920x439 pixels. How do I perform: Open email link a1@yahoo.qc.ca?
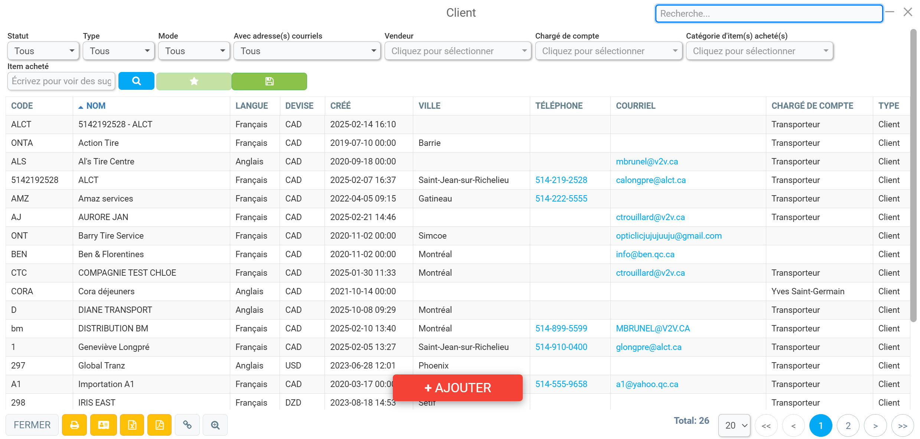coord(647,384)
